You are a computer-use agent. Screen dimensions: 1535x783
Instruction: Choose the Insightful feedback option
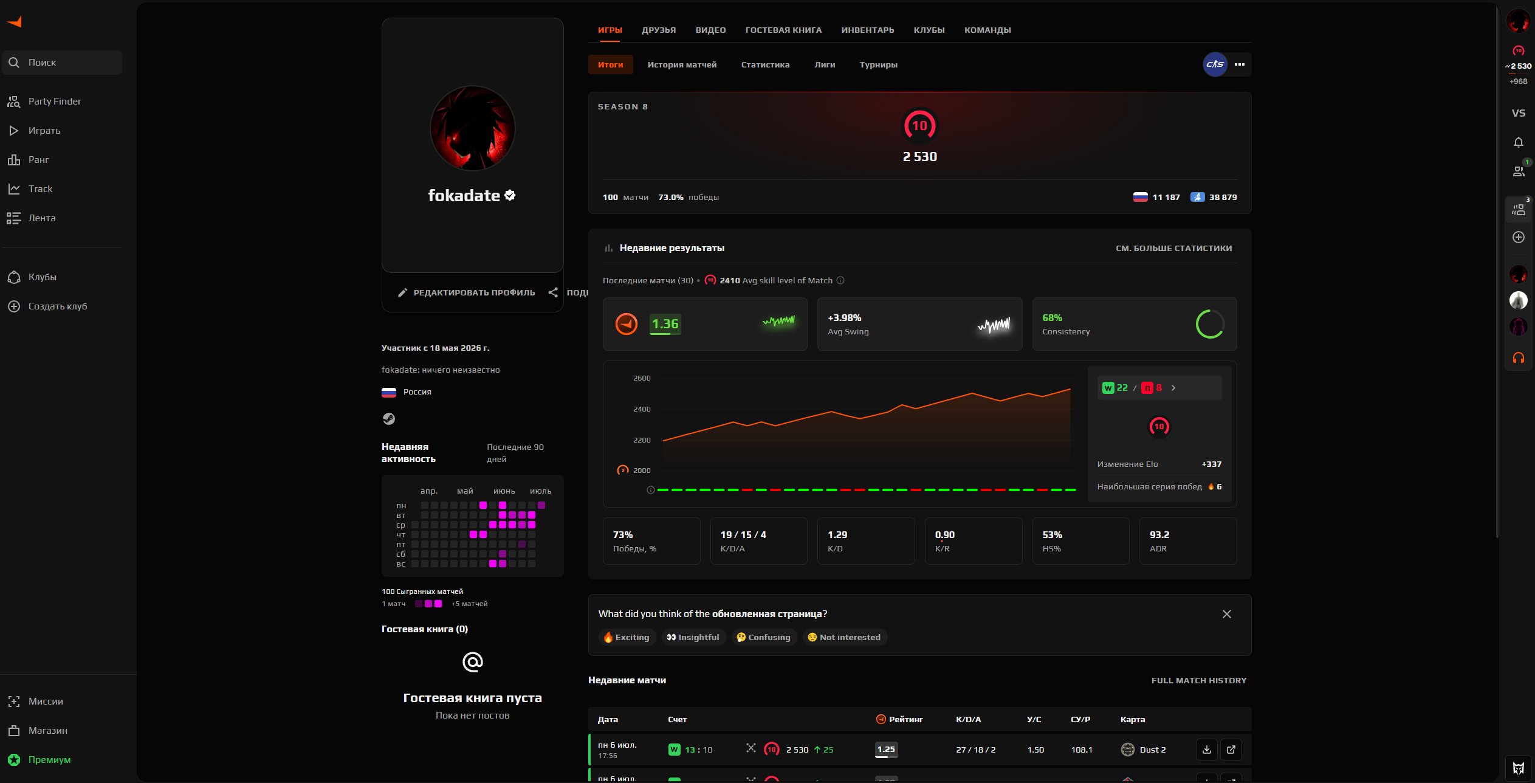[693, 637]
